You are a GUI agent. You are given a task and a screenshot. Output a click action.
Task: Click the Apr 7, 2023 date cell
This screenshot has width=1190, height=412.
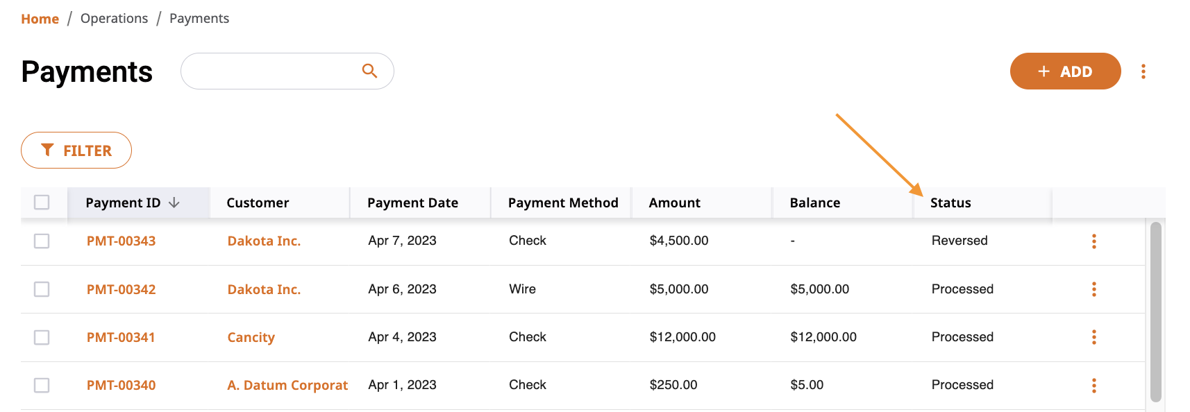(402, 241)
